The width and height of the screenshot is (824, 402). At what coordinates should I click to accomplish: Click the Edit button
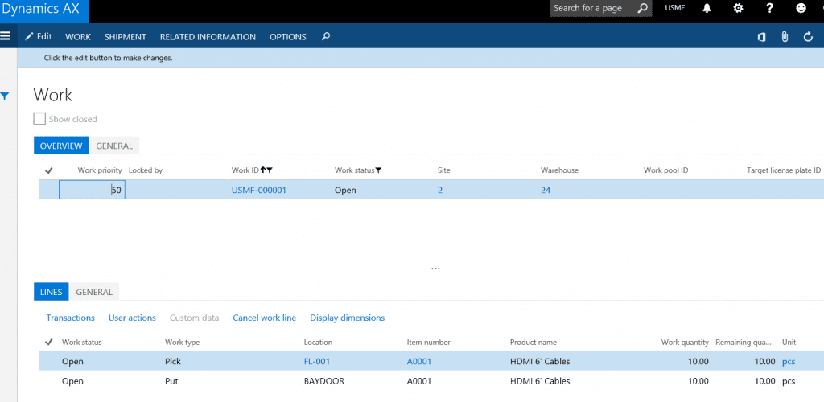(38, 37)
